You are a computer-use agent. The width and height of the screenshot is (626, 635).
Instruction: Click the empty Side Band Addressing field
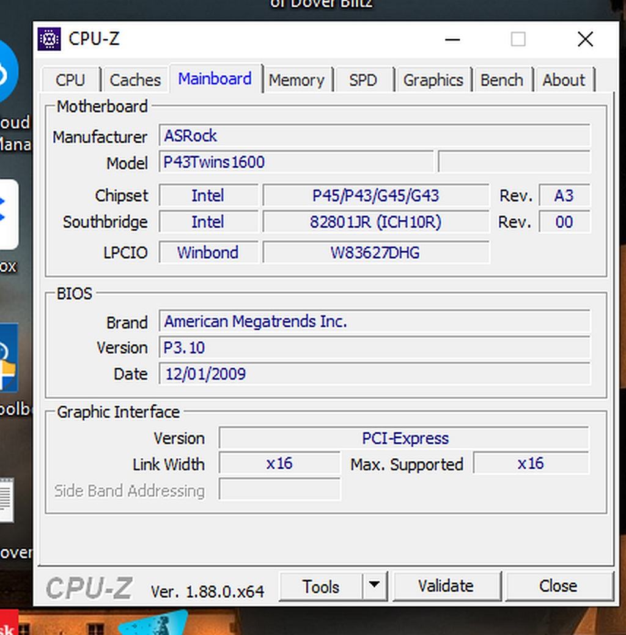click(279, 489)
